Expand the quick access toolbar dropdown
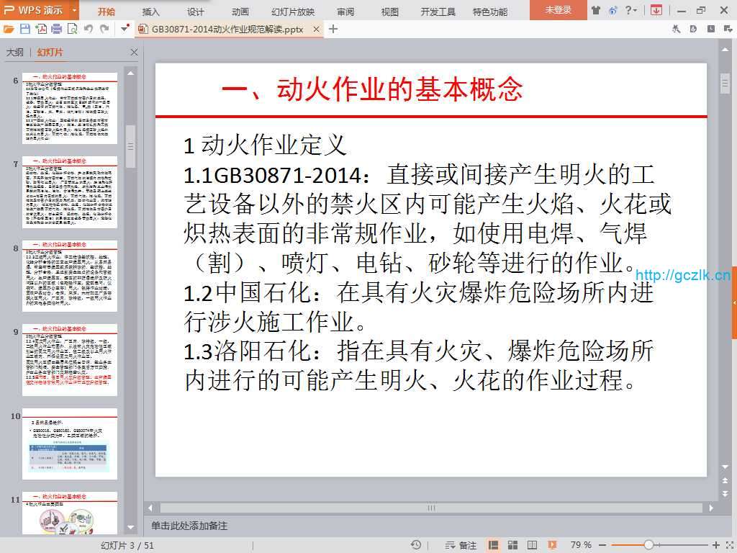This screenshot has height=553, width=737. pos(125,29)
